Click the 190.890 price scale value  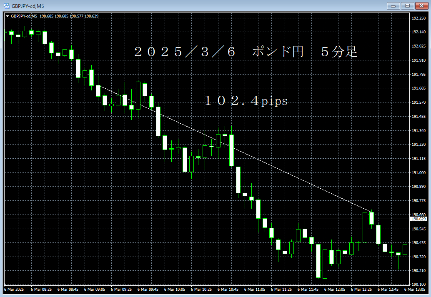point(418,186)
